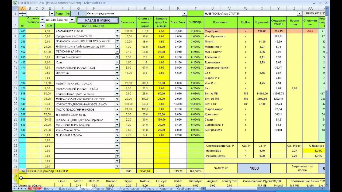Select row 6 header
The width and height of the screenshot is (342, 192).
tap(15, 31)
